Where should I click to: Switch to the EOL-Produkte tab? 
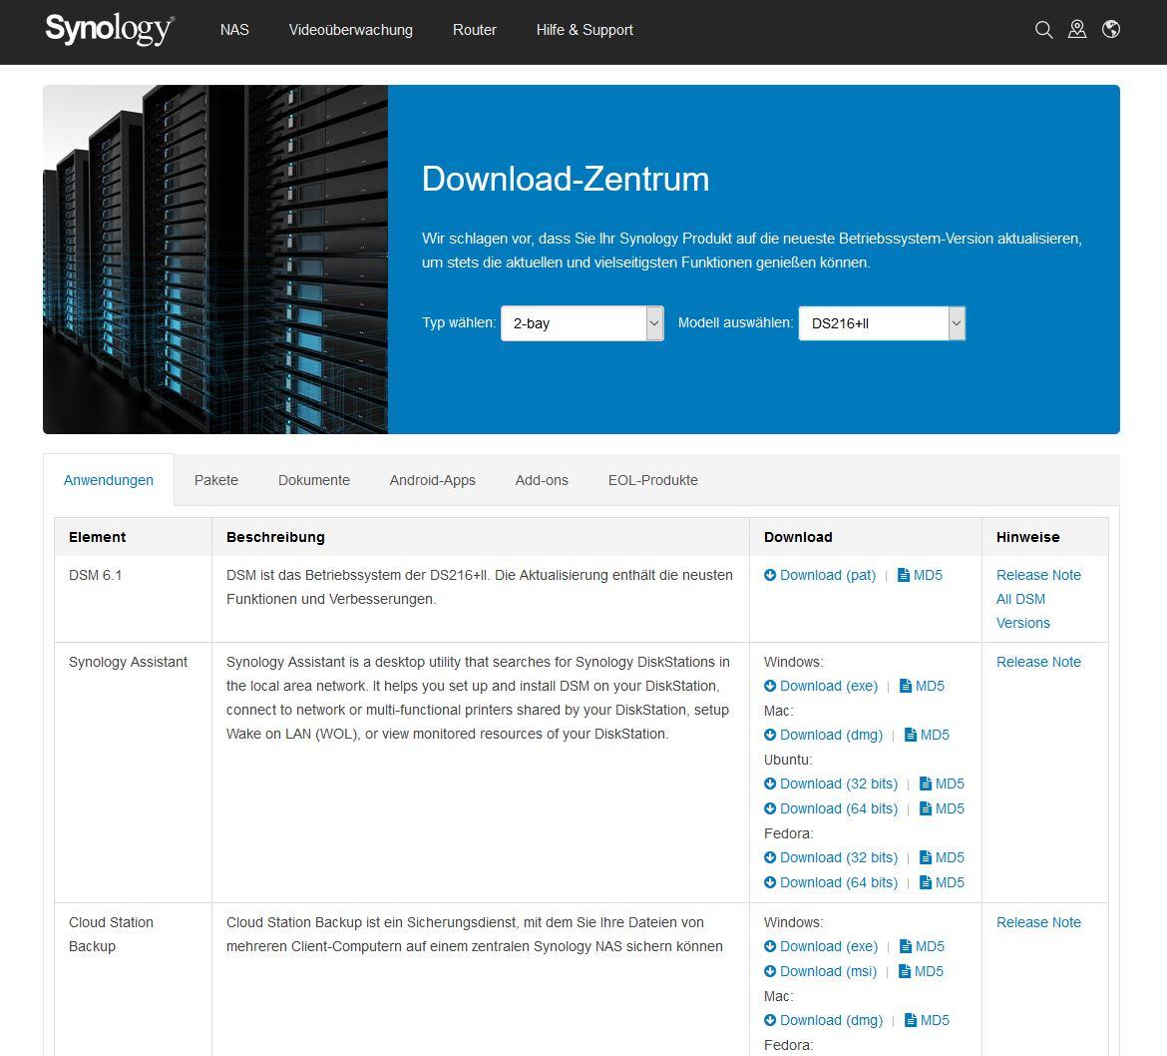tap(652, 480)
